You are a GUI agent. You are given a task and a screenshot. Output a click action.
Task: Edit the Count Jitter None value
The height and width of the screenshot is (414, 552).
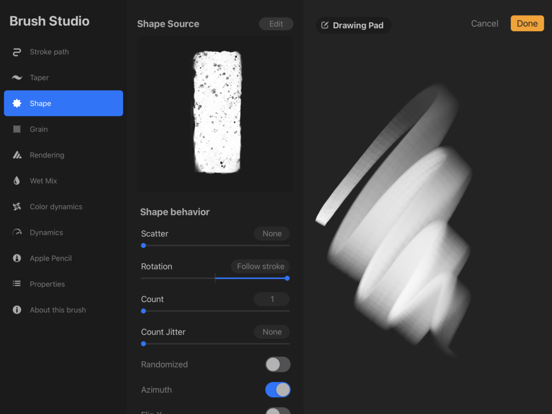[272, 332]
